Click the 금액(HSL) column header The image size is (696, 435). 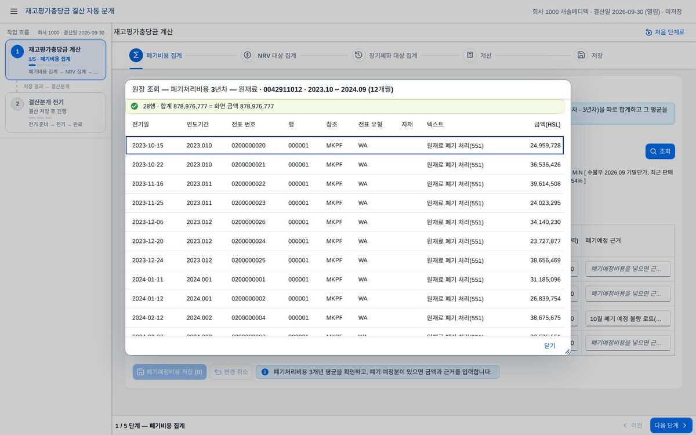(x=548, y=124)
